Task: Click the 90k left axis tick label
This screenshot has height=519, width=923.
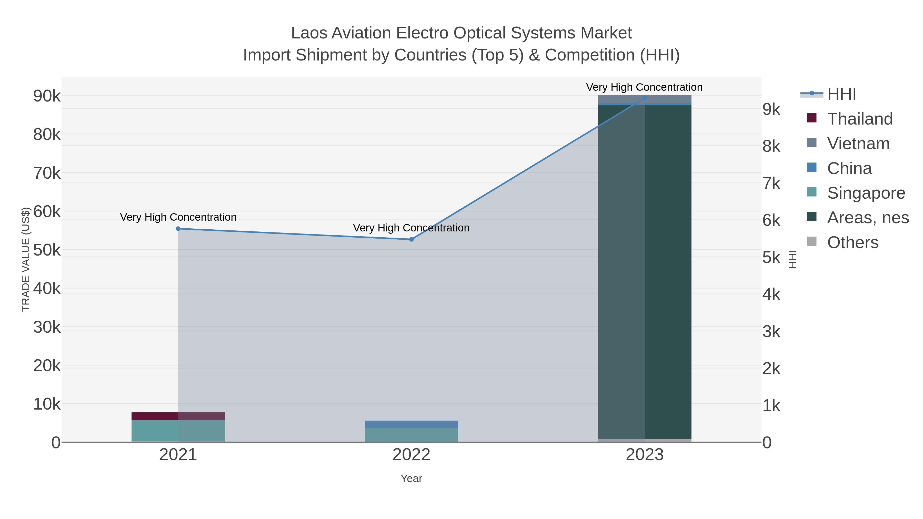Action: point(47,96)
